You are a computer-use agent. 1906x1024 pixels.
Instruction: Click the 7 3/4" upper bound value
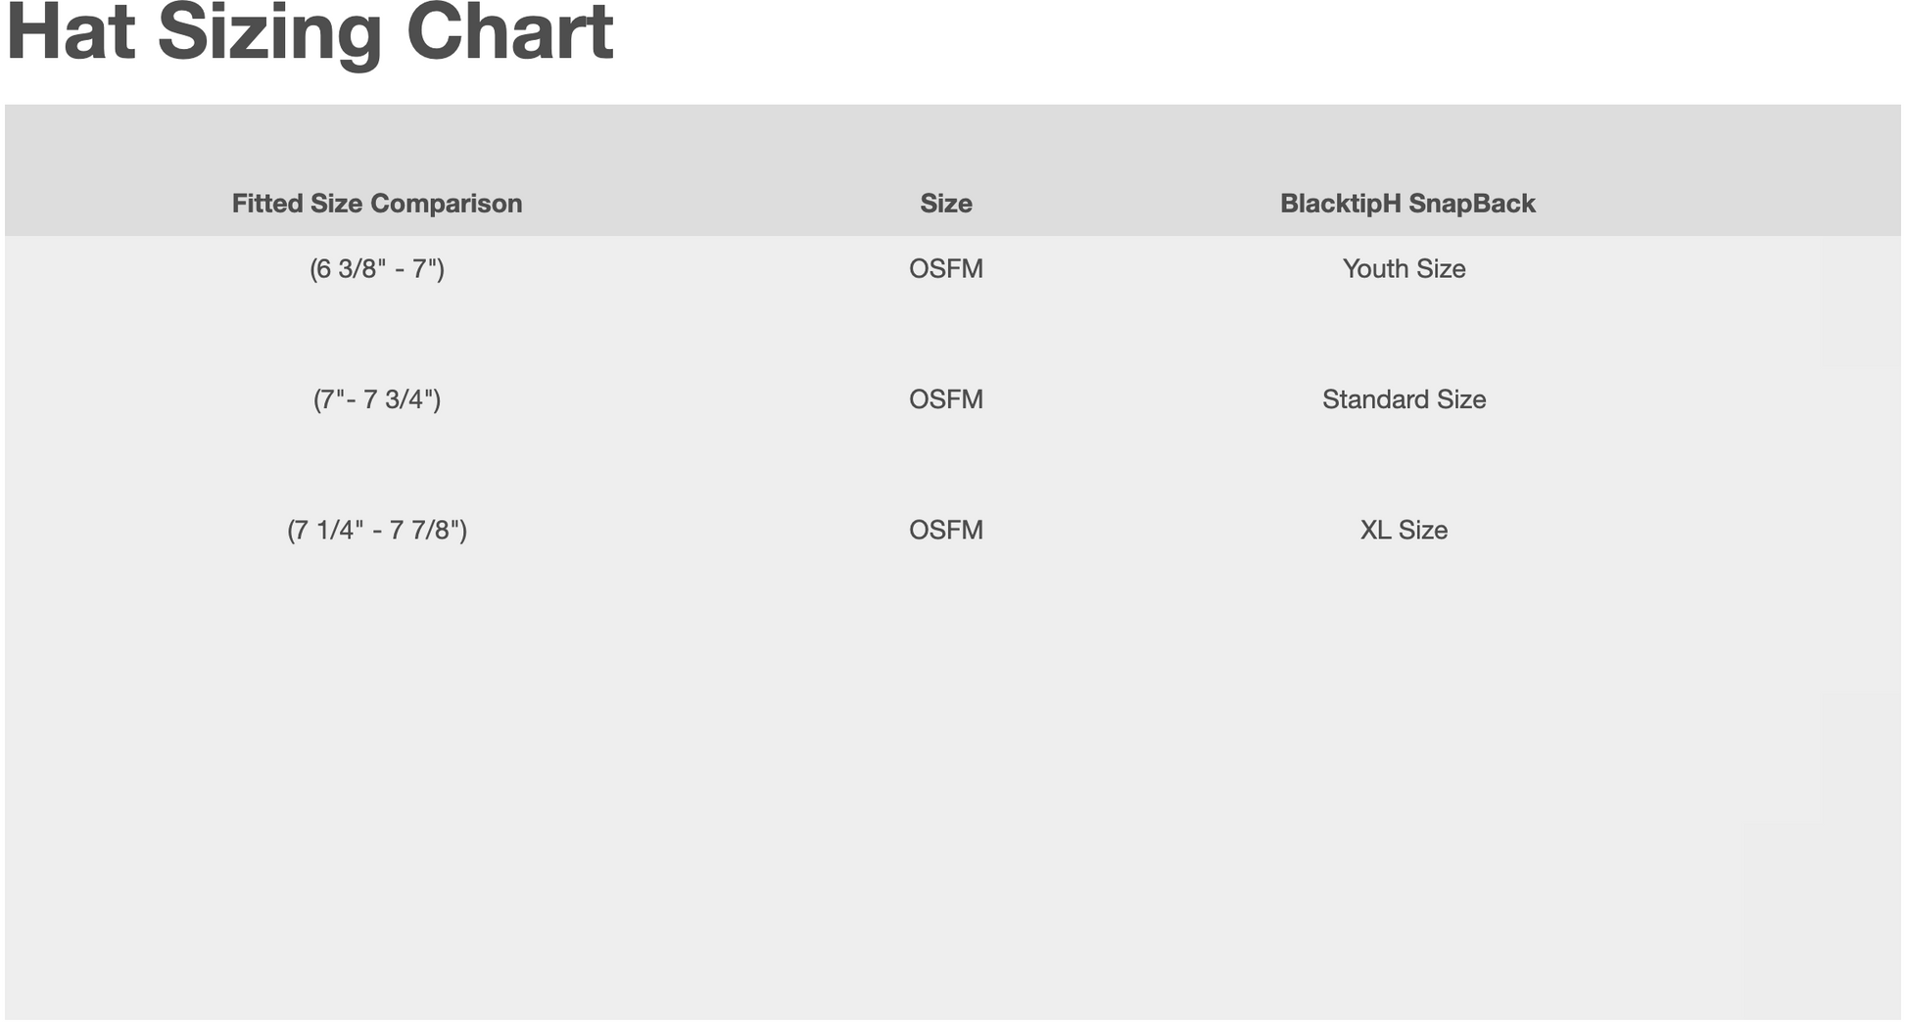tap(402, 399)
